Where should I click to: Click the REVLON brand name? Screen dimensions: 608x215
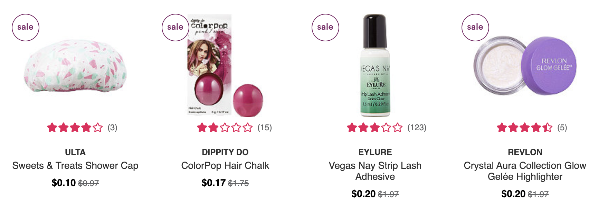[x=525, y=152]
